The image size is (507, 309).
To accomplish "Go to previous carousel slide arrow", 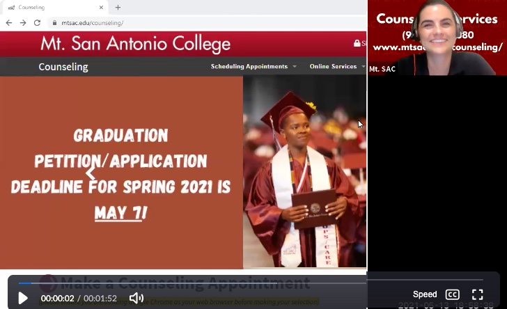I will [91, 173].
